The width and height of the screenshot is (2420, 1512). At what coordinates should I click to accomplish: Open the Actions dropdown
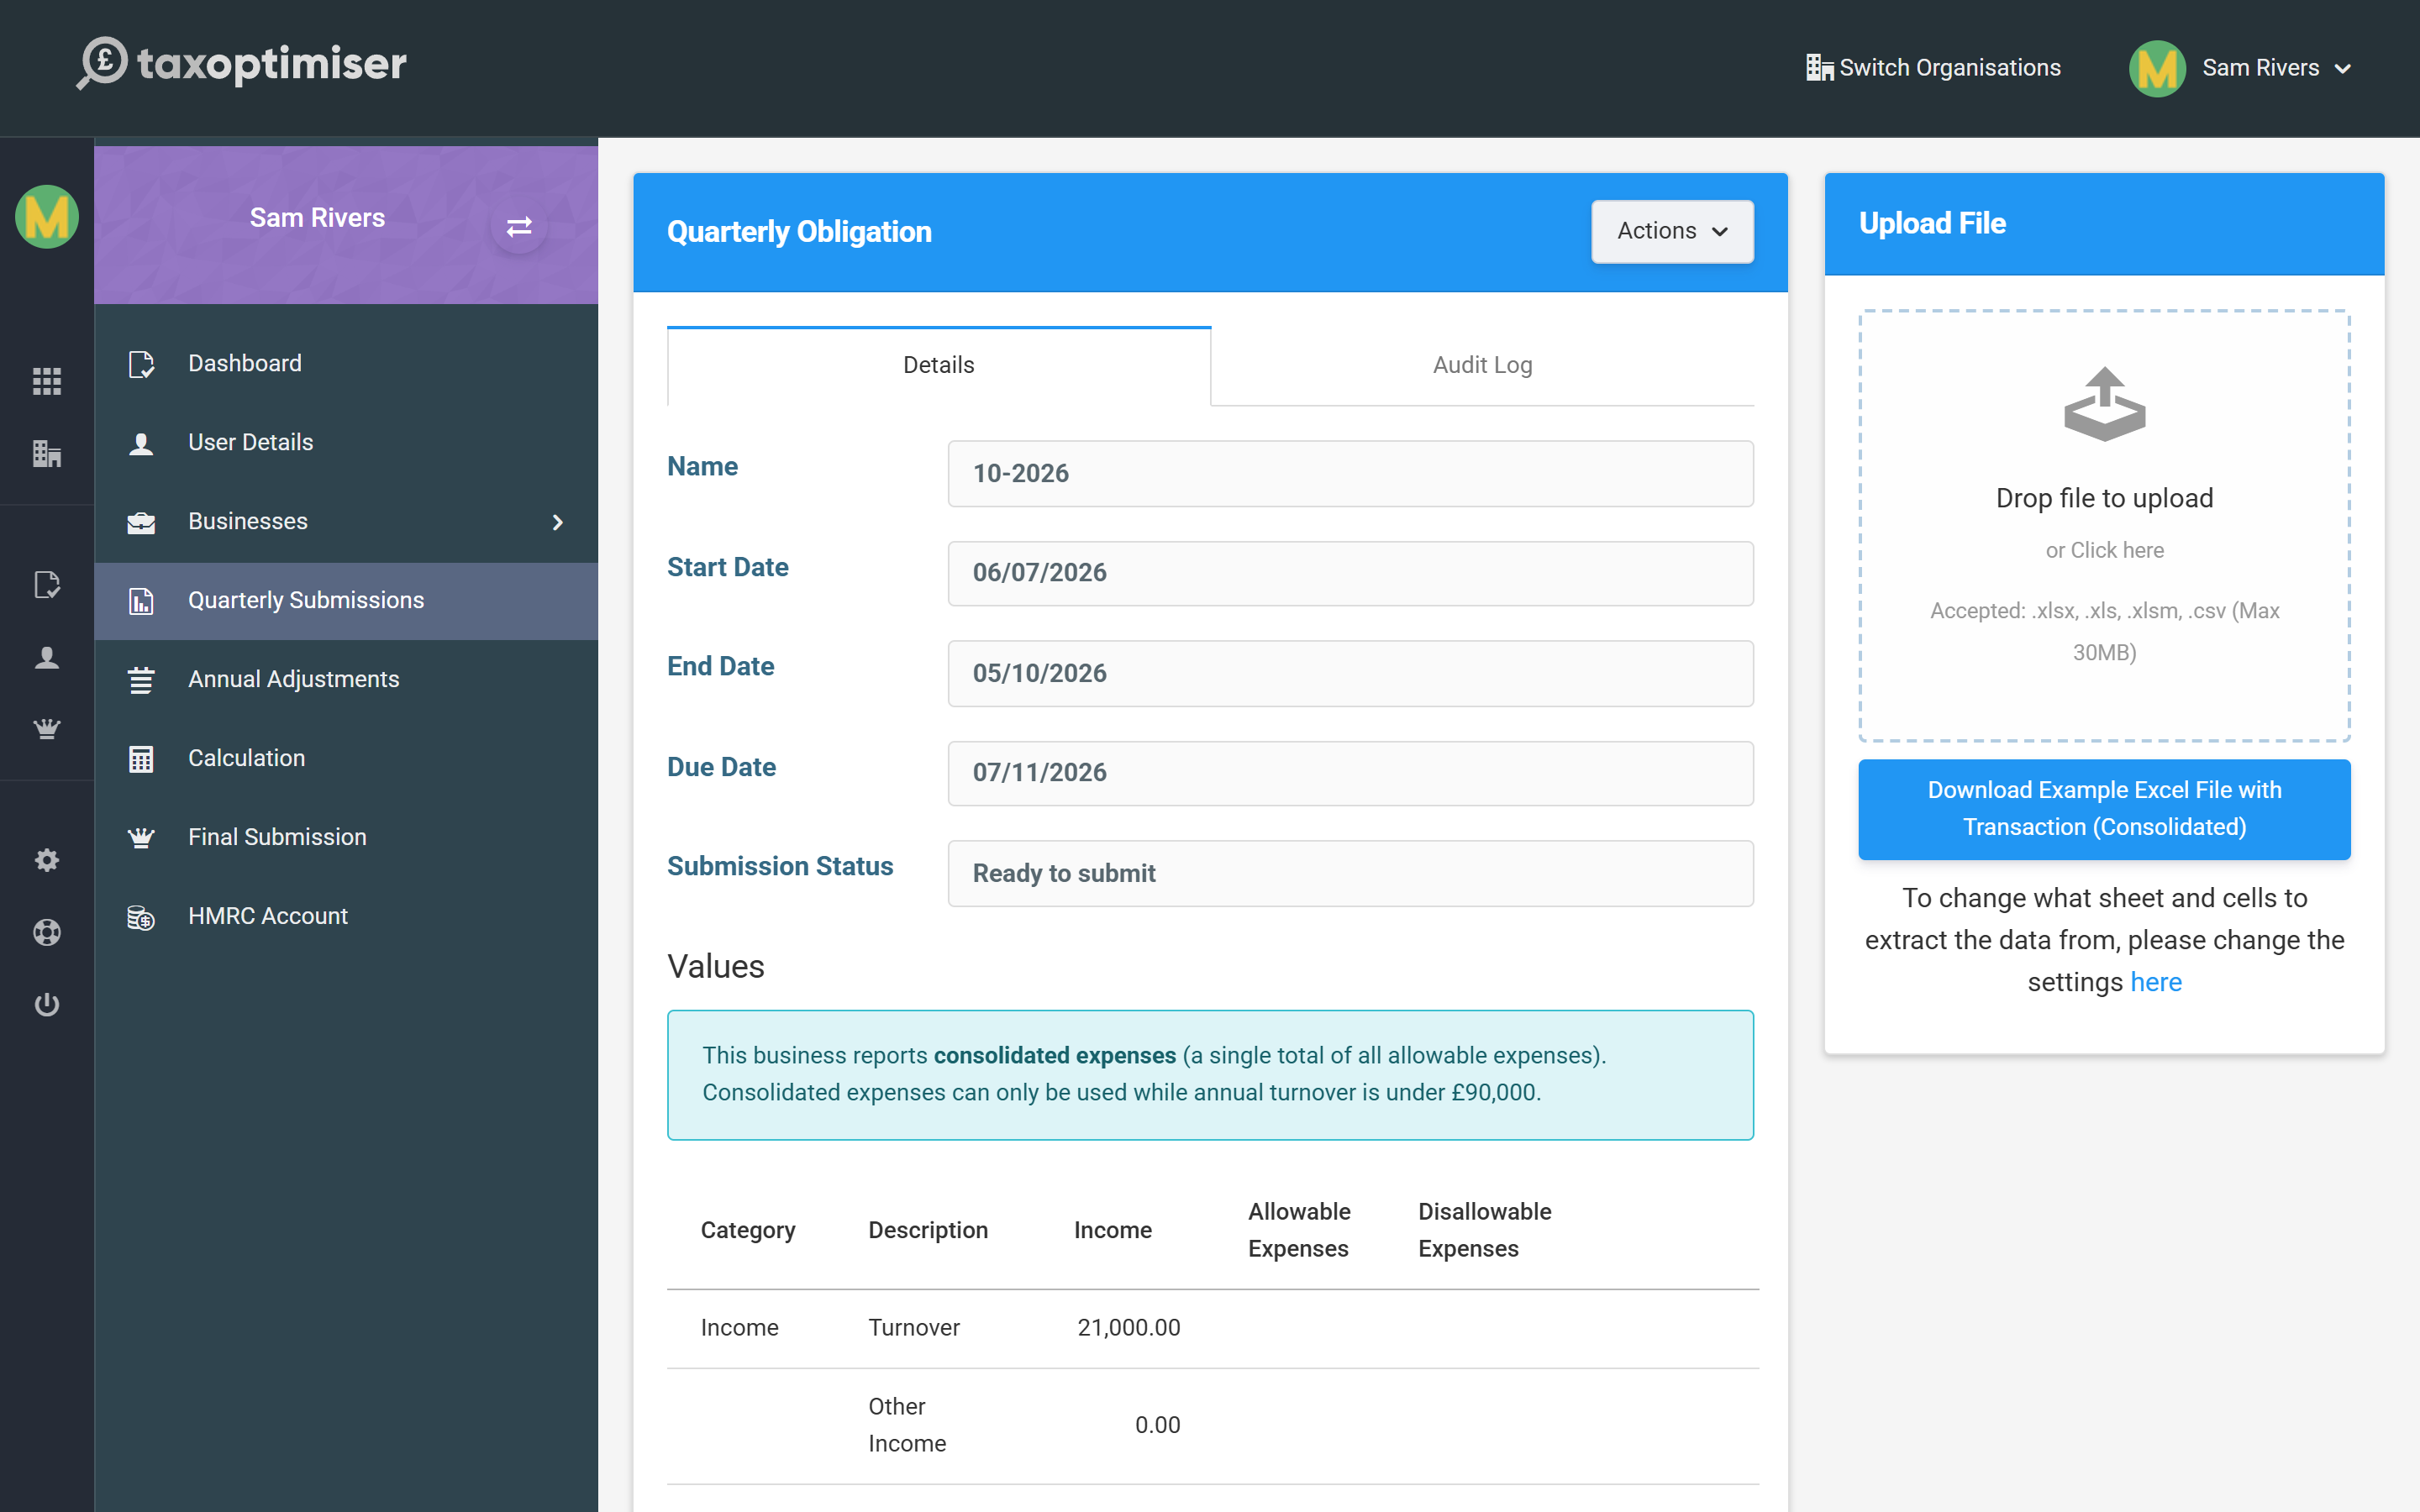coord(1672,231)
